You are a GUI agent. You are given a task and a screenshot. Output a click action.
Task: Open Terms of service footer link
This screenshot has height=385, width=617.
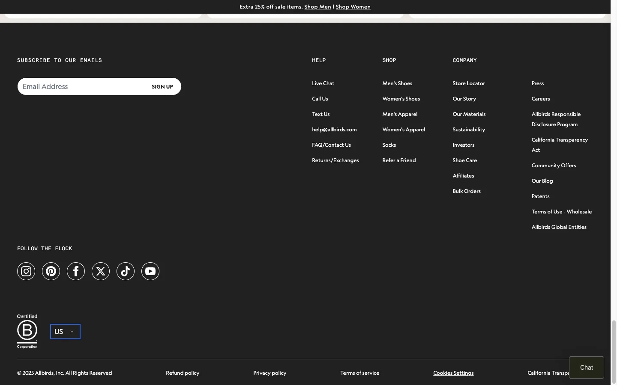pos(359,373)
